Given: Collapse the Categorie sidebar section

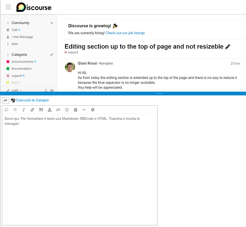Looking at the screenshot, I should point(8,54).
